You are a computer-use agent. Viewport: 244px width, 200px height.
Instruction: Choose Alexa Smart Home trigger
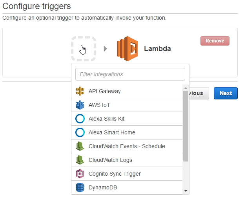click(127, 132)
